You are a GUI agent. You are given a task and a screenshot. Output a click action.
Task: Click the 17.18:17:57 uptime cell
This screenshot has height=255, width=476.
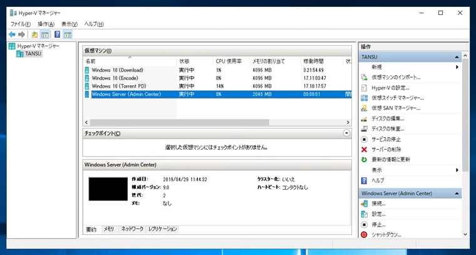(314, 86)
